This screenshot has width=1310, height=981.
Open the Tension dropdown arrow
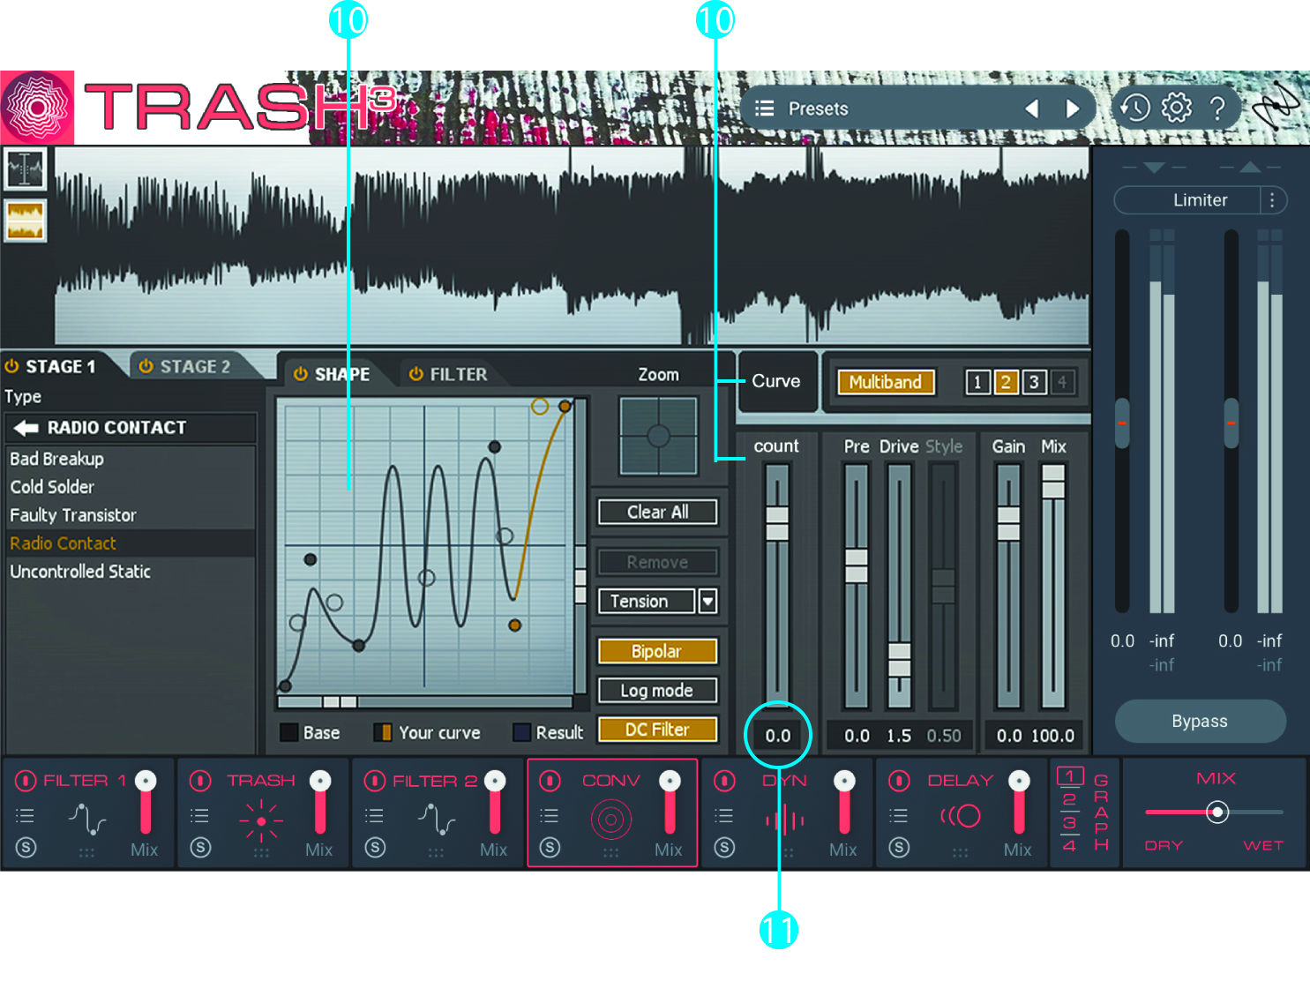coord(707,602)
